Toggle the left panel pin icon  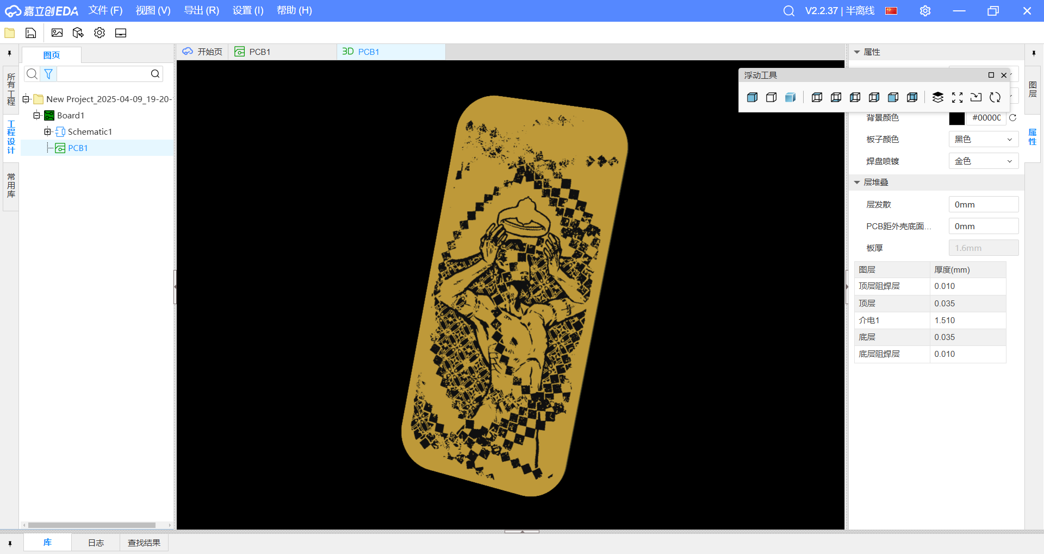9,53
